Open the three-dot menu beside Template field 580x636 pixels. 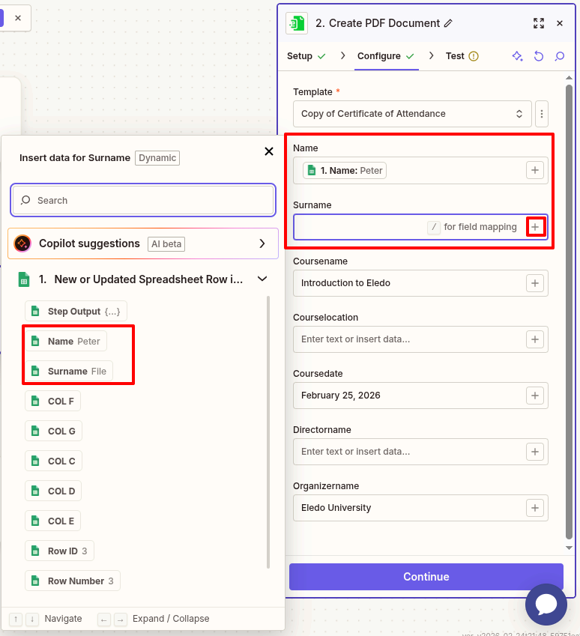[542, 113]
